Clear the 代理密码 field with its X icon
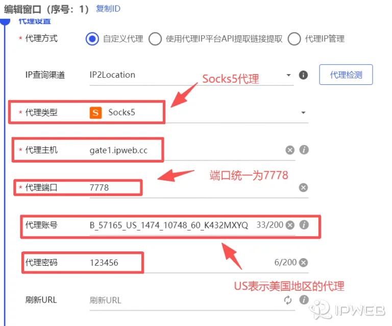Image resolution: width=392 pixels, height=326 pixels. point(303,263)
